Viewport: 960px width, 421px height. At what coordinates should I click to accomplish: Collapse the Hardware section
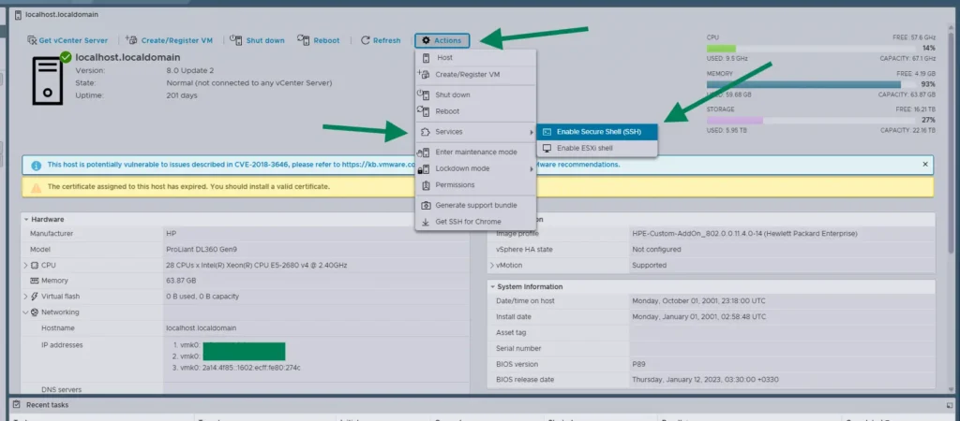[x=26, y=219]
